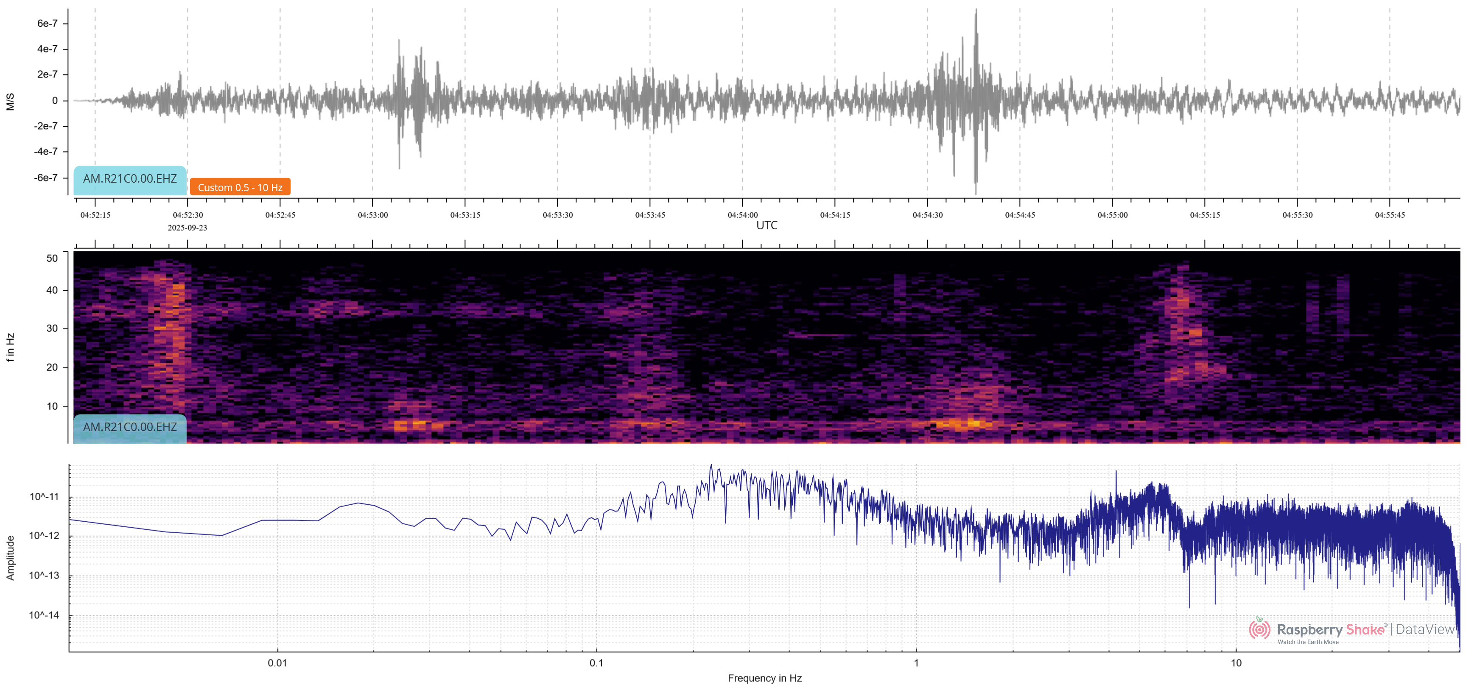
Task: Click the 50 tick on the spectrogram frequency axis
Action: click(52, 258)
